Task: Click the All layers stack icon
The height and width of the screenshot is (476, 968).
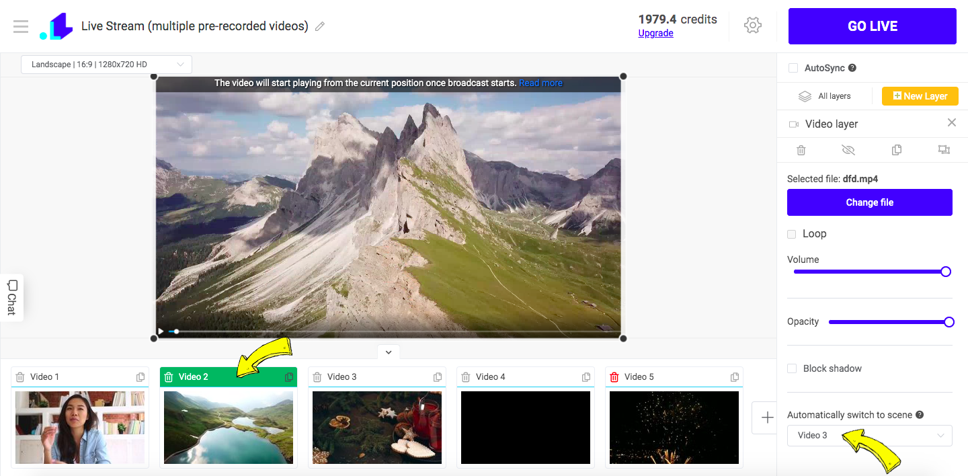Action: [x=805, y=96]
